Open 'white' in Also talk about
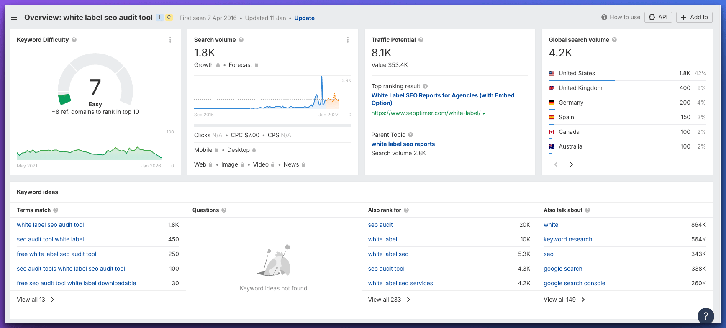726x328 pixels. (x=551, y=225)
